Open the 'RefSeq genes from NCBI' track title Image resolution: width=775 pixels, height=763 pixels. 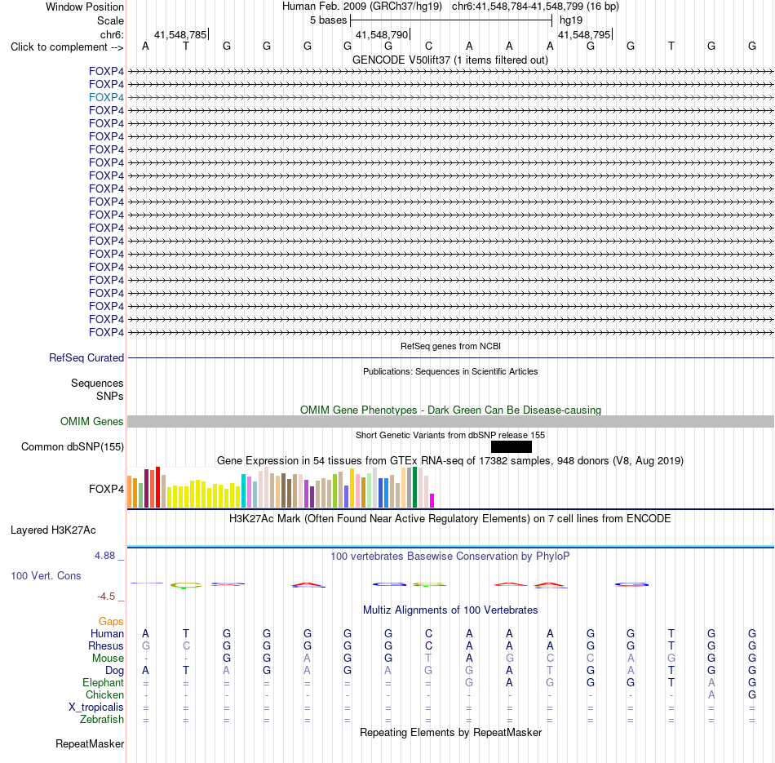pyautogui.click(x=450, y=346)
